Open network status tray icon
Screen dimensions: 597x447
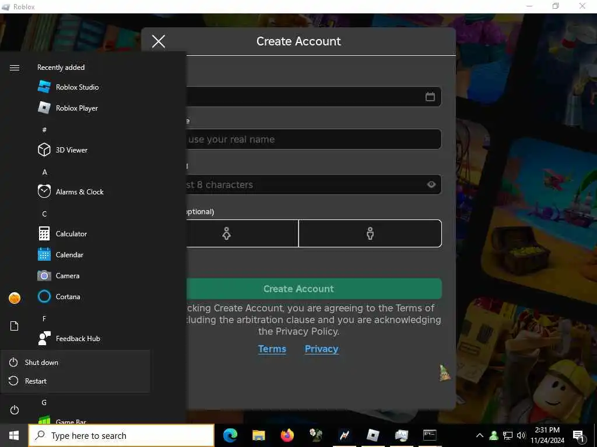coord(508,435)
